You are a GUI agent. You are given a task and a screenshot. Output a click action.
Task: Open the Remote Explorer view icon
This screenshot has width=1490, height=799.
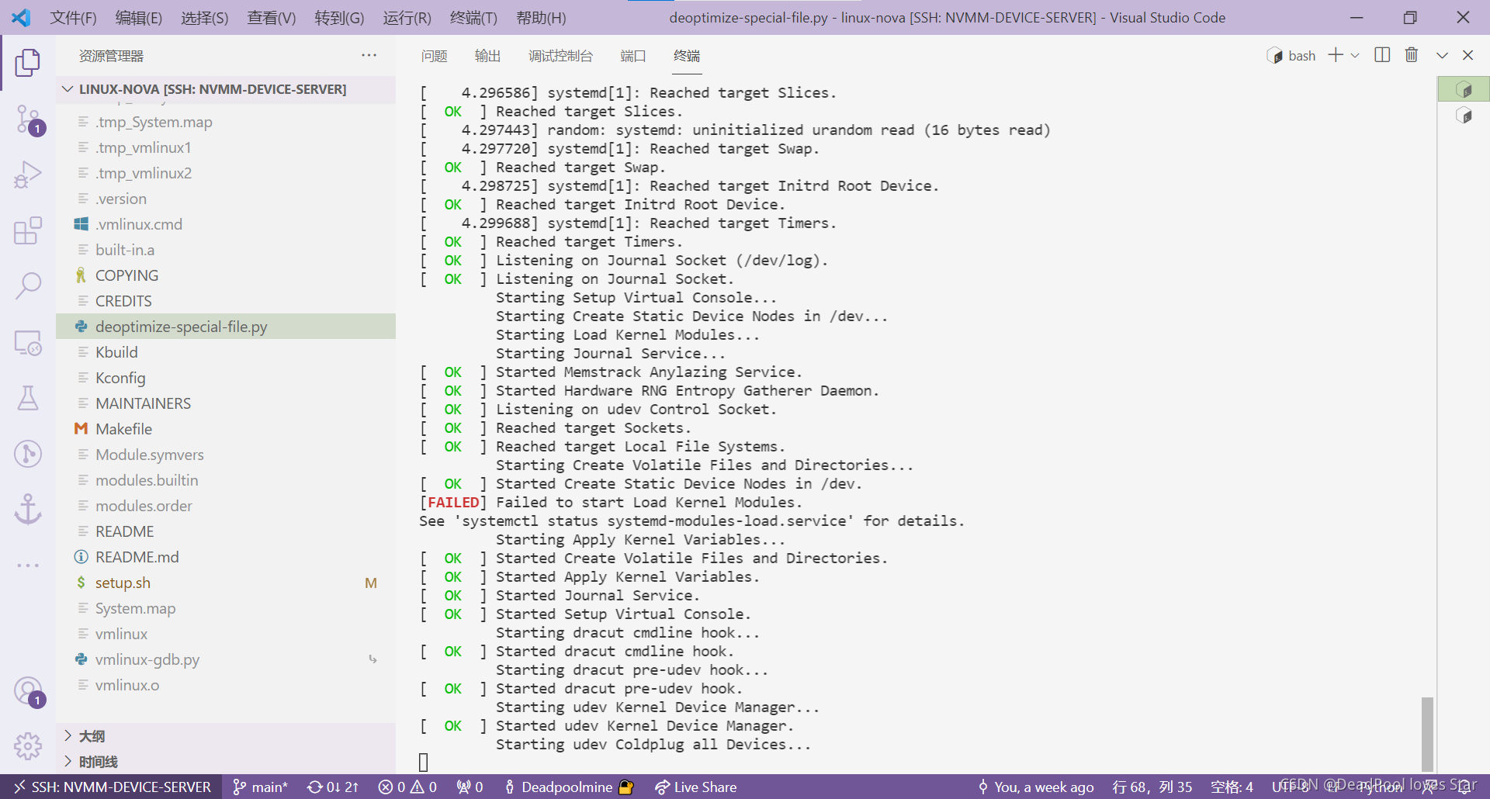click(x=28, y=342)
